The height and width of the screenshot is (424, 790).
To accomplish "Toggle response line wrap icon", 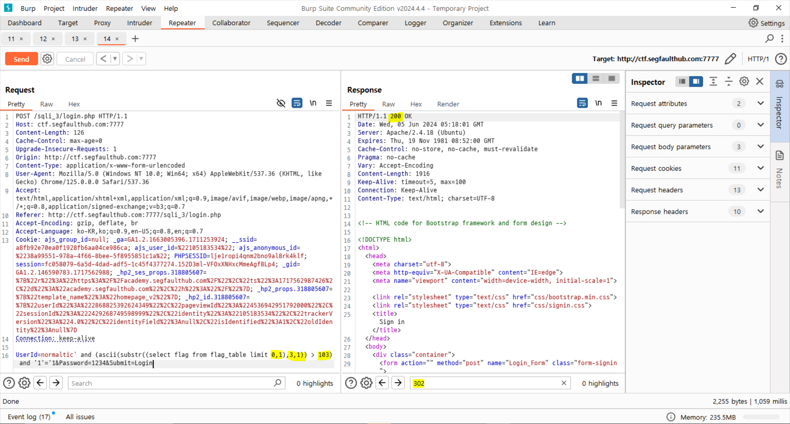I will [x=582, y=103].
